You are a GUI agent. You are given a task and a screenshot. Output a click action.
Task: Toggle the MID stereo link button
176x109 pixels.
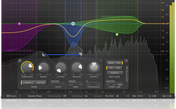coord(120,85)
